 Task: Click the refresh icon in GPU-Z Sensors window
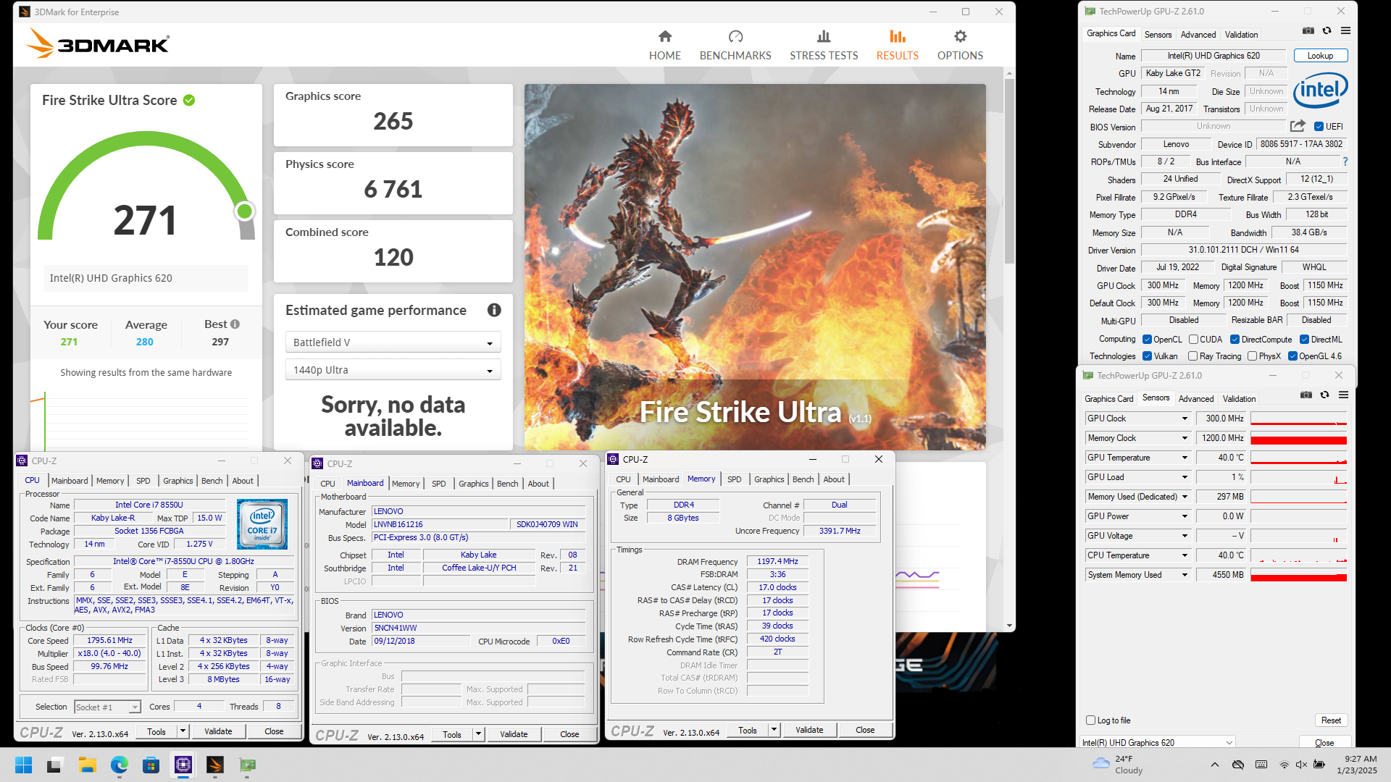(x=1324, y=395)
